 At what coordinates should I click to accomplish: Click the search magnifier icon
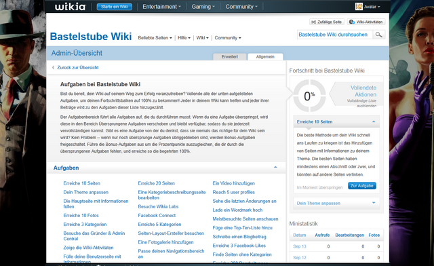(378, 35)
